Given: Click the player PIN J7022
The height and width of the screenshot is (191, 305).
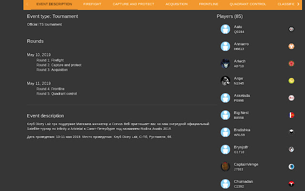Looking at the screenshot, I should (x=238, y=169).
